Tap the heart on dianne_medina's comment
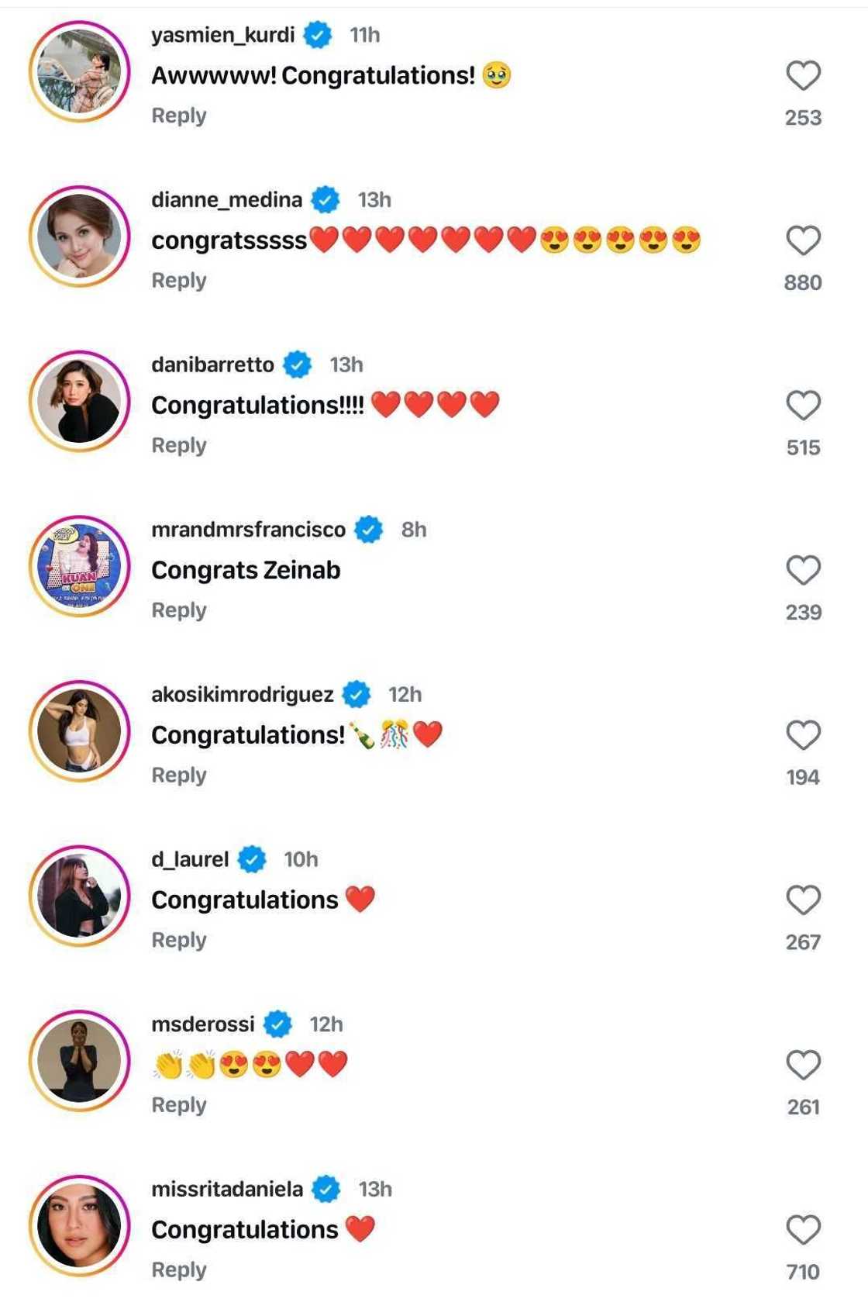The width and height of the screenshot is (868, 1316). coord(804,239)
